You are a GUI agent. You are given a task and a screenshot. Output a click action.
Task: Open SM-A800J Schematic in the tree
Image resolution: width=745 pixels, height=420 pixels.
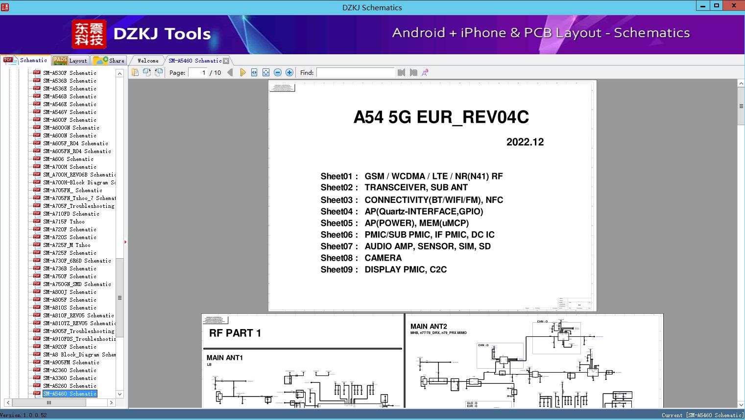pyautogui.click(x=70, y=292)
